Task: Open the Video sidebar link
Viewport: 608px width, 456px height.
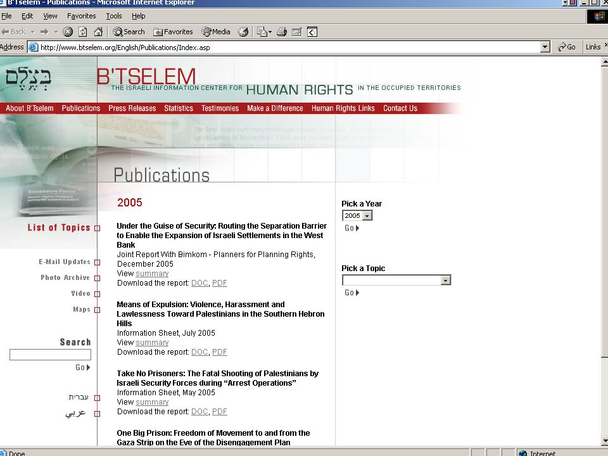Action: (x=80, y=293)
